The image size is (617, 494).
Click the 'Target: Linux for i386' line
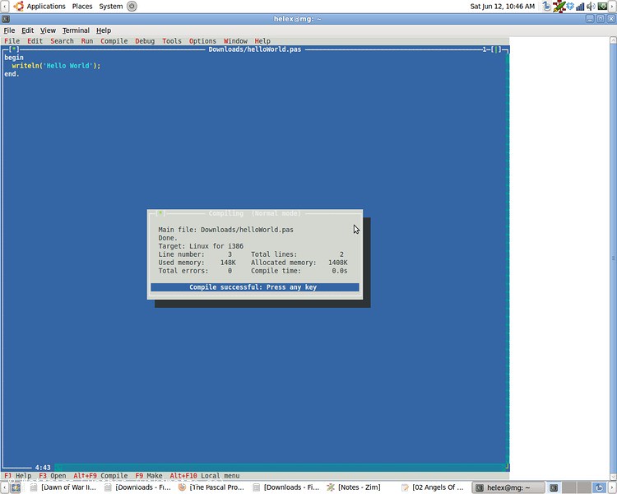[x=201, y=246]
